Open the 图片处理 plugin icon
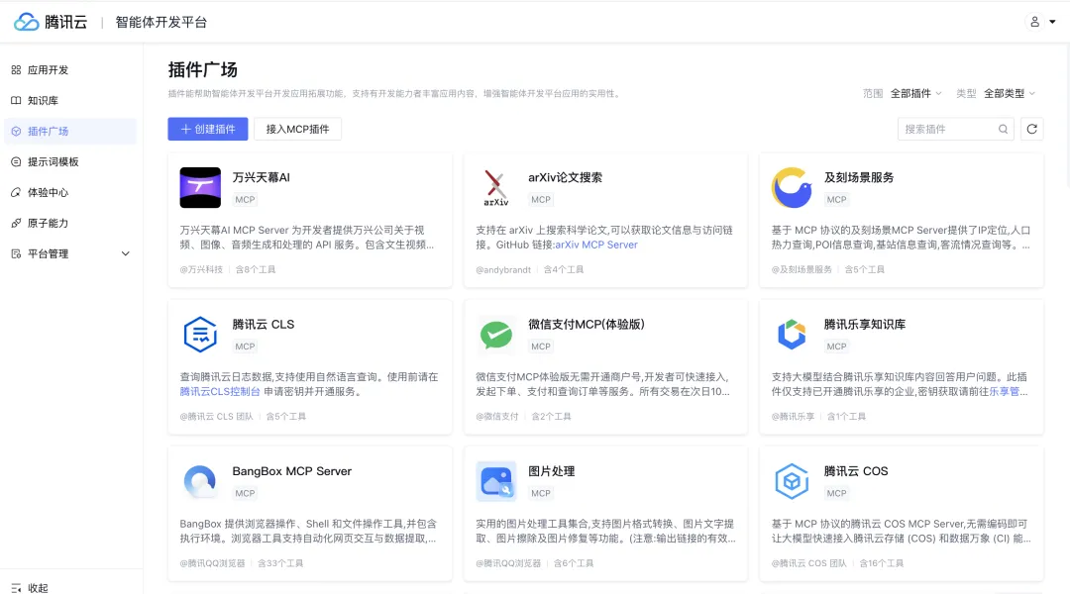The image size is (1070, 594). tap(496, 481)
